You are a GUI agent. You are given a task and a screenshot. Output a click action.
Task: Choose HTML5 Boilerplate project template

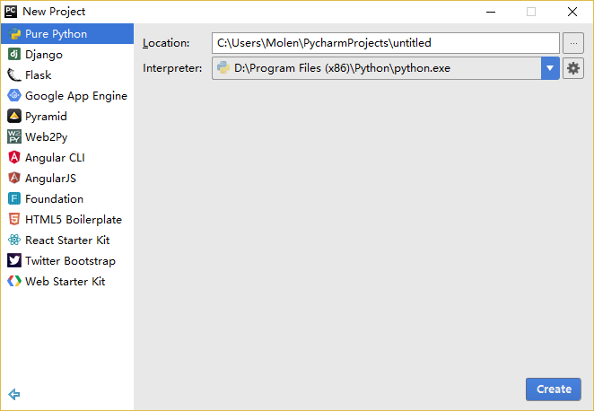[73, 220]
